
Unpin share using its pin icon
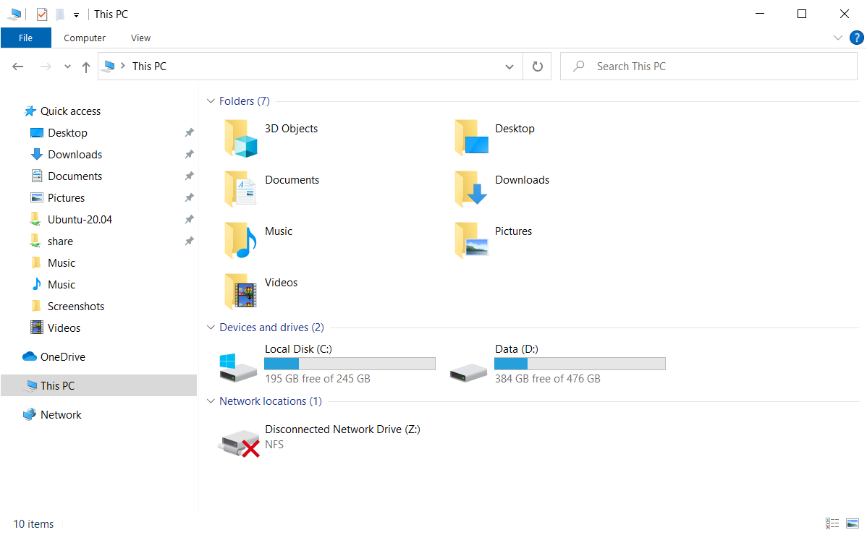pos(189,241)
